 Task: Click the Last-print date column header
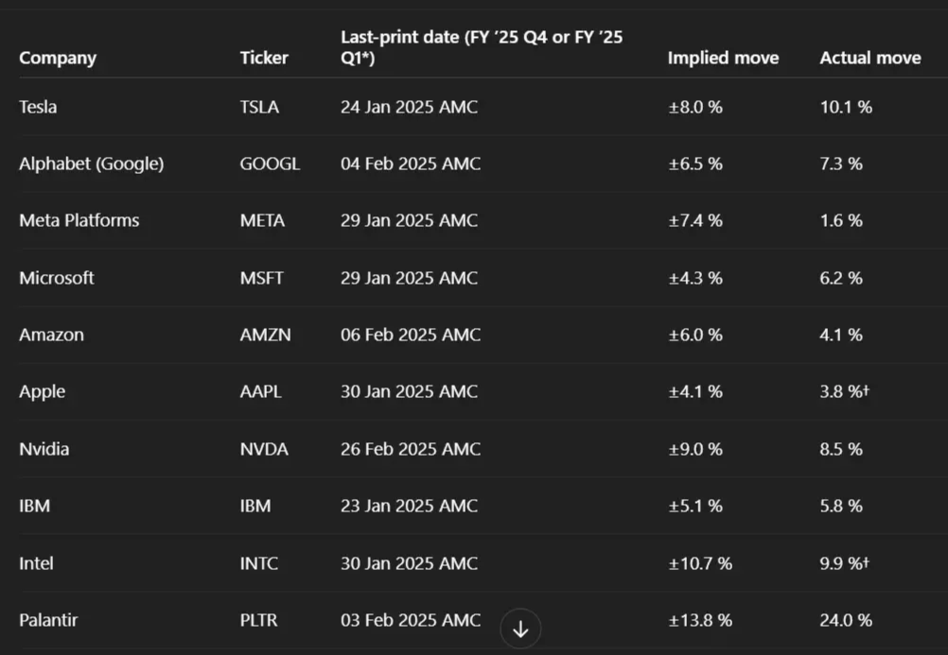482,48
